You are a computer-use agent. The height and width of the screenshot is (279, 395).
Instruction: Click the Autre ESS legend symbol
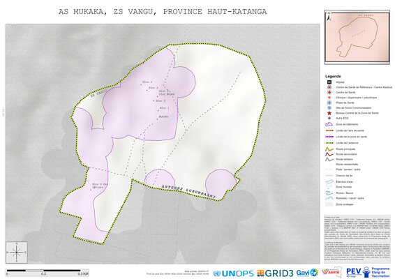coord(329,118)
